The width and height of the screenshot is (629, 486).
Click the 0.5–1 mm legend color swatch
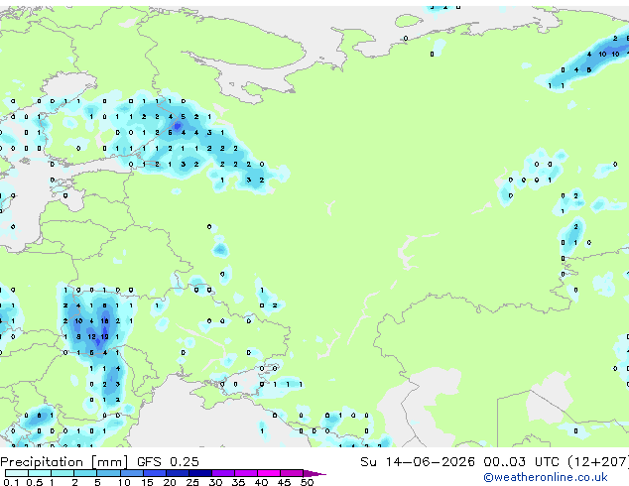(x=40, y=473)
